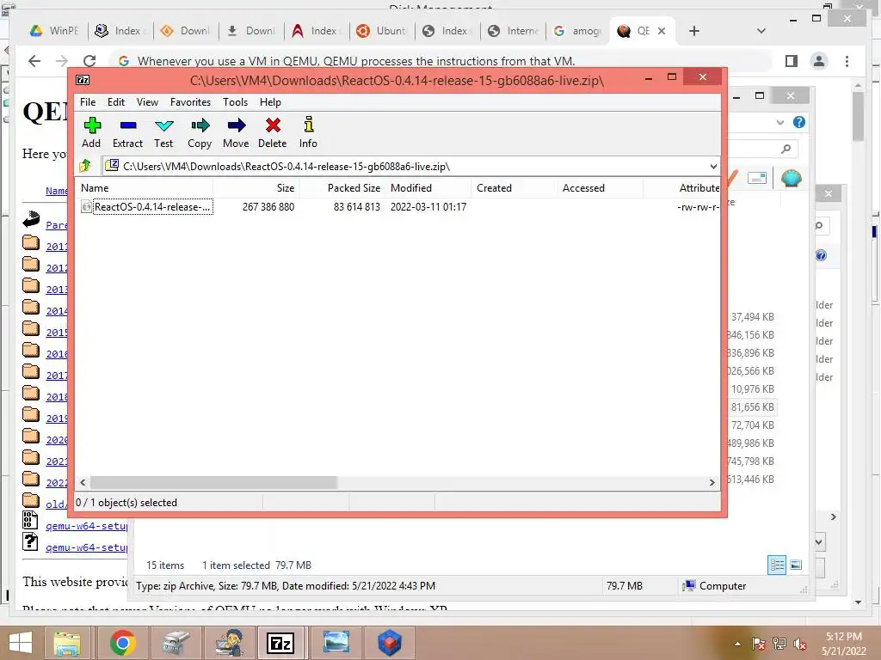Click the search magnifier in Explorer window

786,149
